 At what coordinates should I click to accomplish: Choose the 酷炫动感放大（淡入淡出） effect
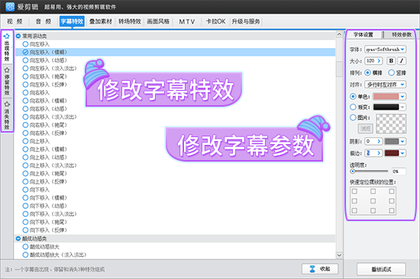point(54,255)
